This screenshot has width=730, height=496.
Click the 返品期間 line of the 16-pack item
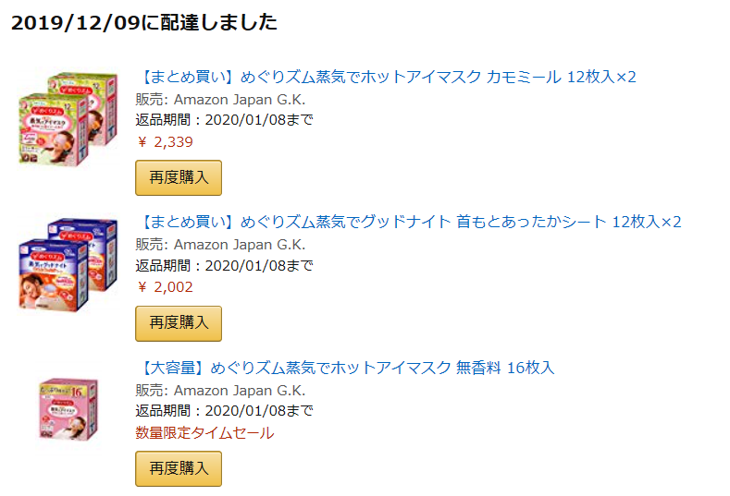click(x=225, y=411)
